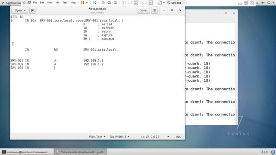
Task: Open the console view icon
Action: [151, 3]
